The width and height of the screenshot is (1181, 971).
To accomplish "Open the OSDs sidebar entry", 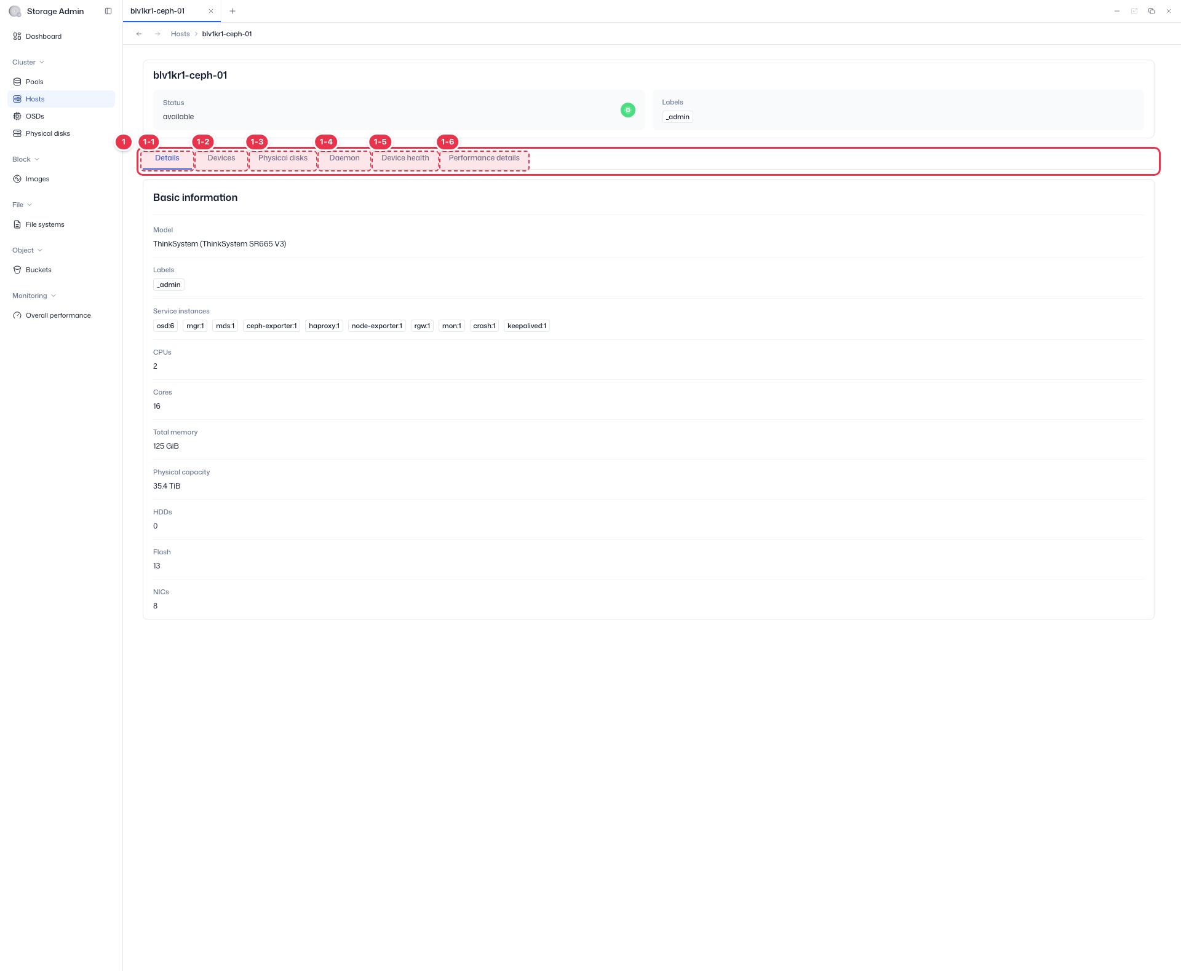I will click(x=61, y=116).
